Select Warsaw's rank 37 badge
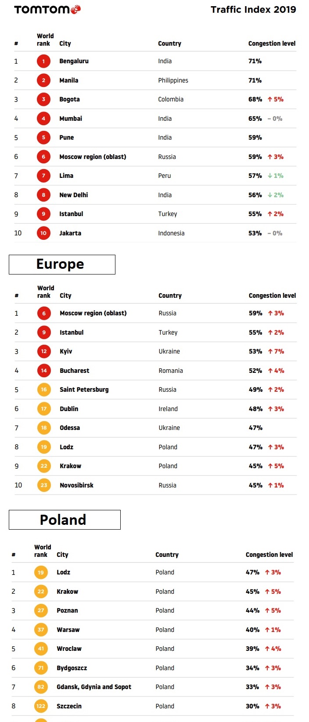The image size is (309, 722). pyautogui.click(x=41, y=630)
